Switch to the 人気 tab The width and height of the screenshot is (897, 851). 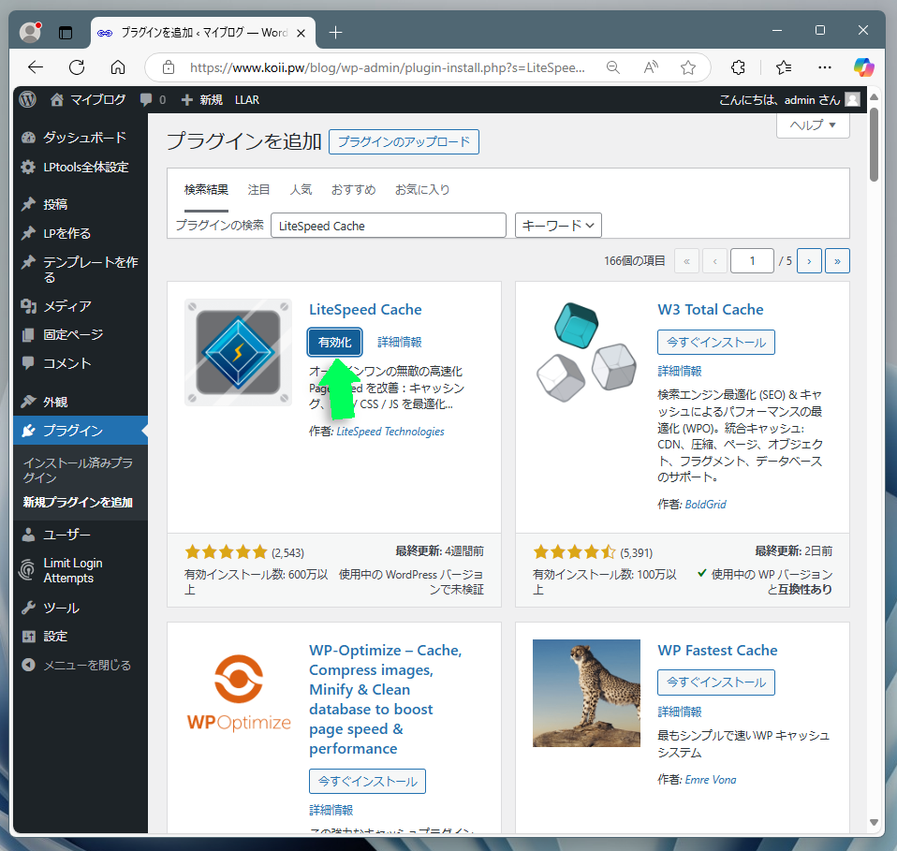click(301, 190)
